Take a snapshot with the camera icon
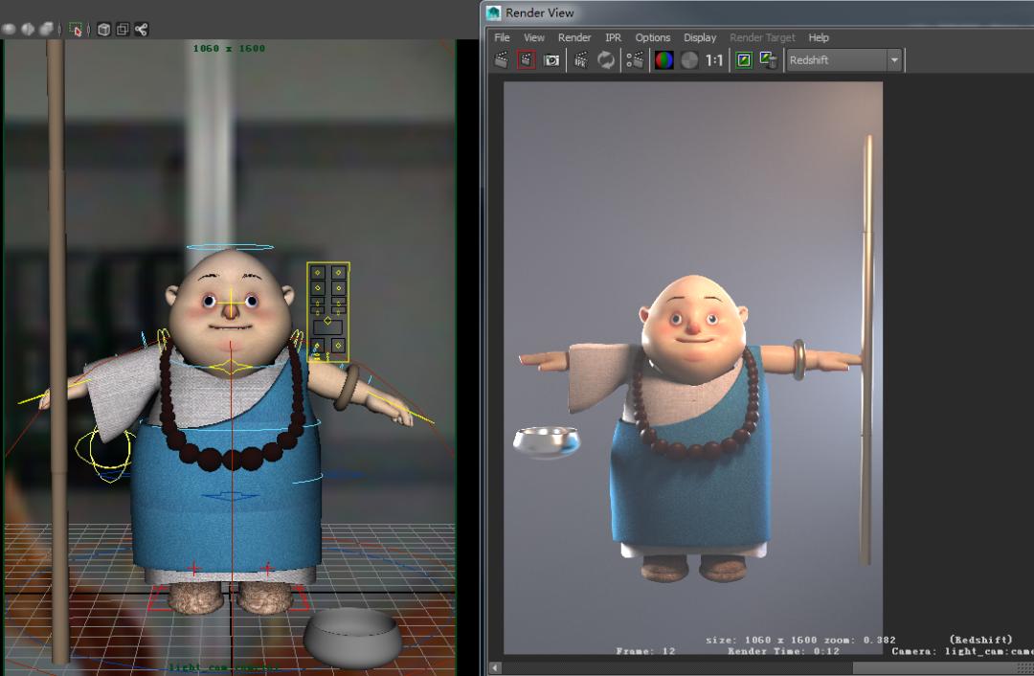This screenshot has height=676, width=1034. pos(551,60)
